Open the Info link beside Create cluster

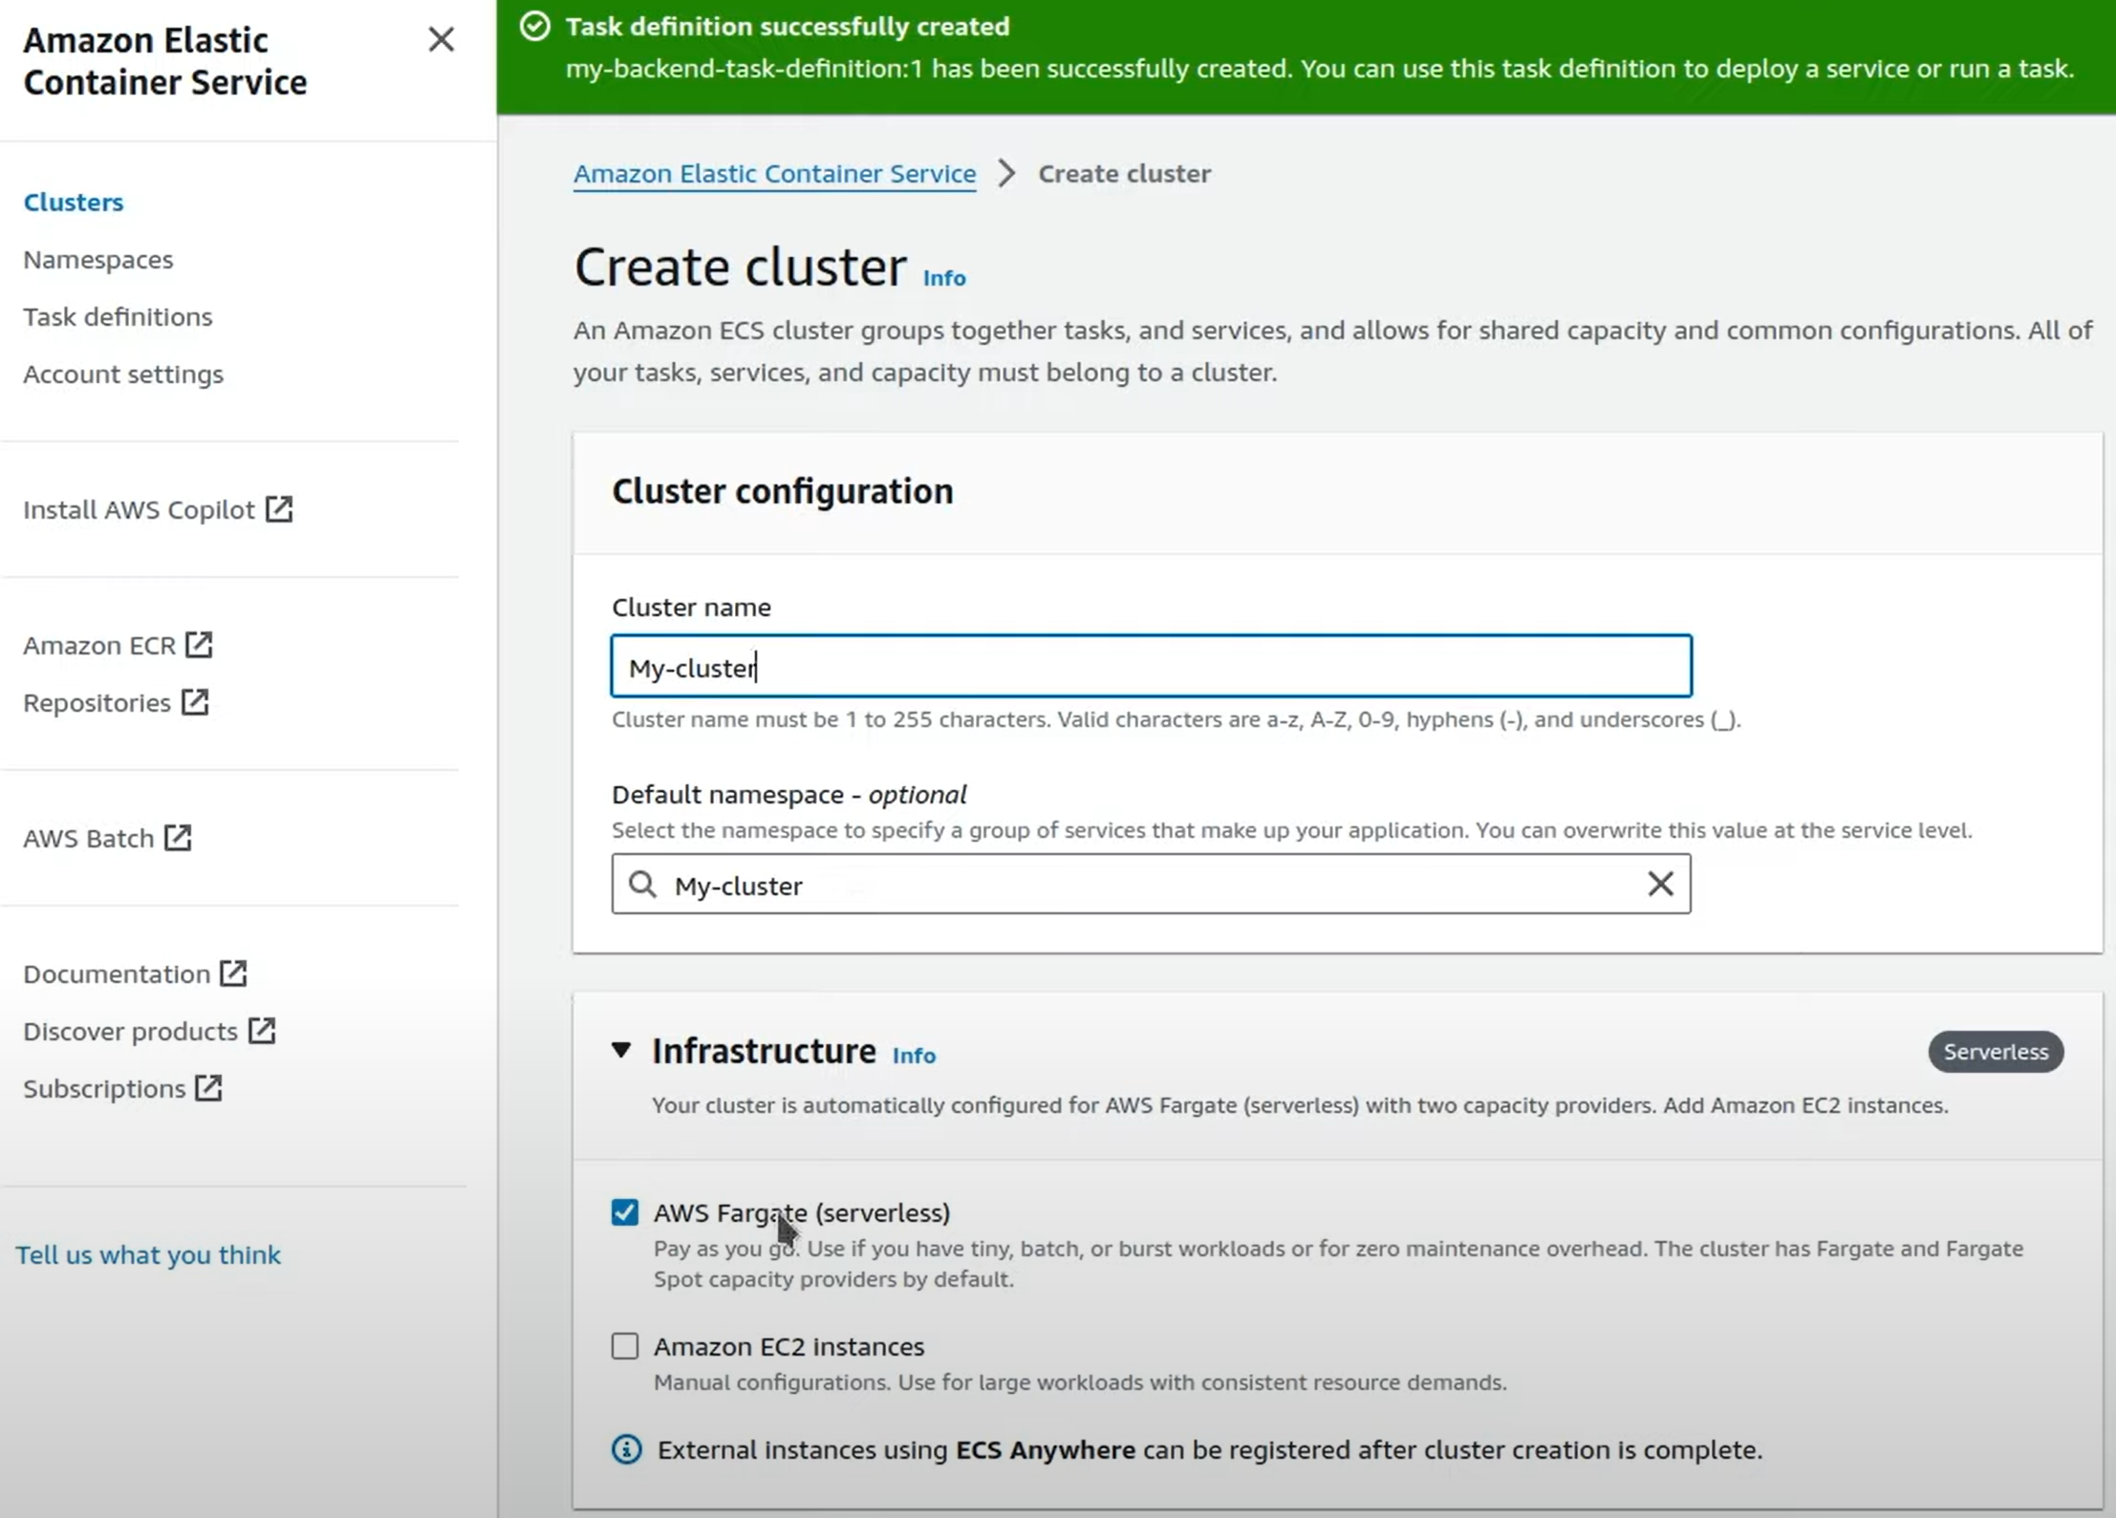(944, 278)
